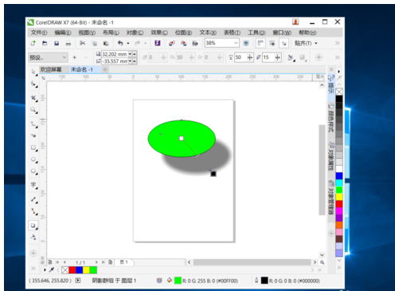Select the Zoom magnifier tool in toolbox
This screenshot has height=291, width=395.
[x=33, y=110]
